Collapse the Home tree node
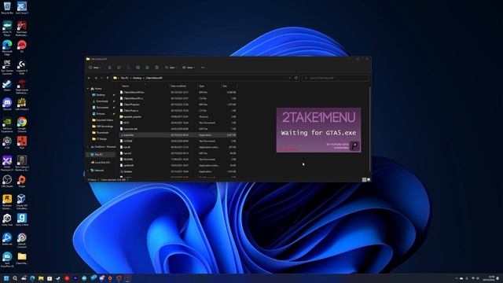This screenshot has width=503, height=283. pos(87,89)
